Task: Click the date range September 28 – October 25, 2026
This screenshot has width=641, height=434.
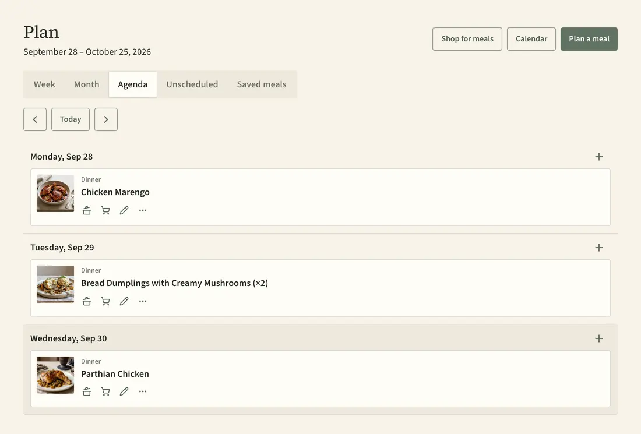Action: (87, 52)
